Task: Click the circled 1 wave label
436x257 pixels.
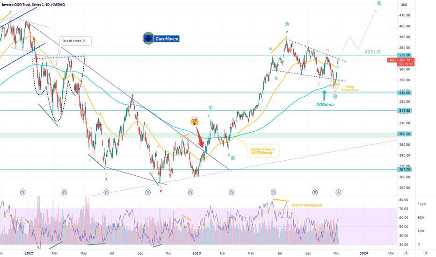Action: (x=211, y=107)
